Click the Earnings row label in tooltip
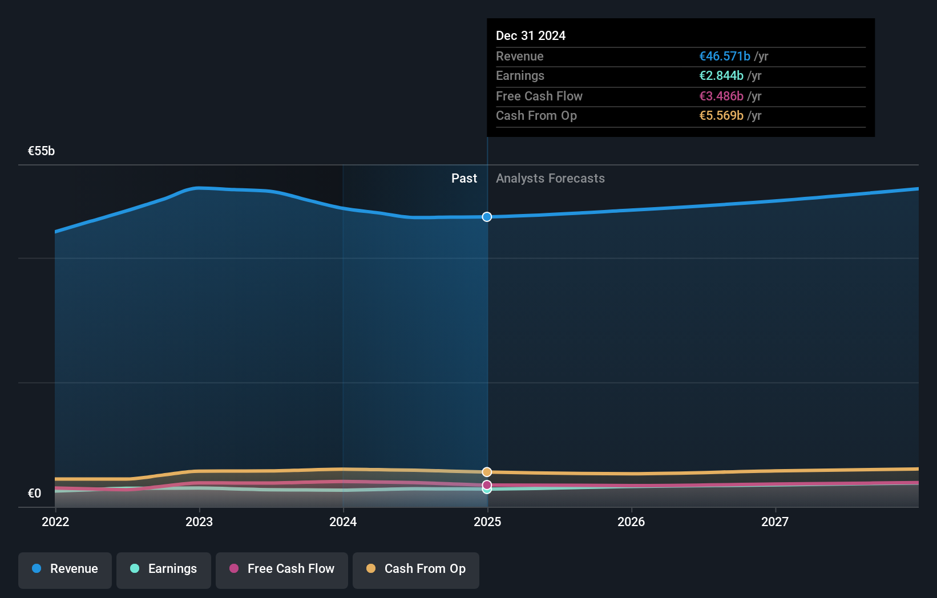 (x=520, y=76)
